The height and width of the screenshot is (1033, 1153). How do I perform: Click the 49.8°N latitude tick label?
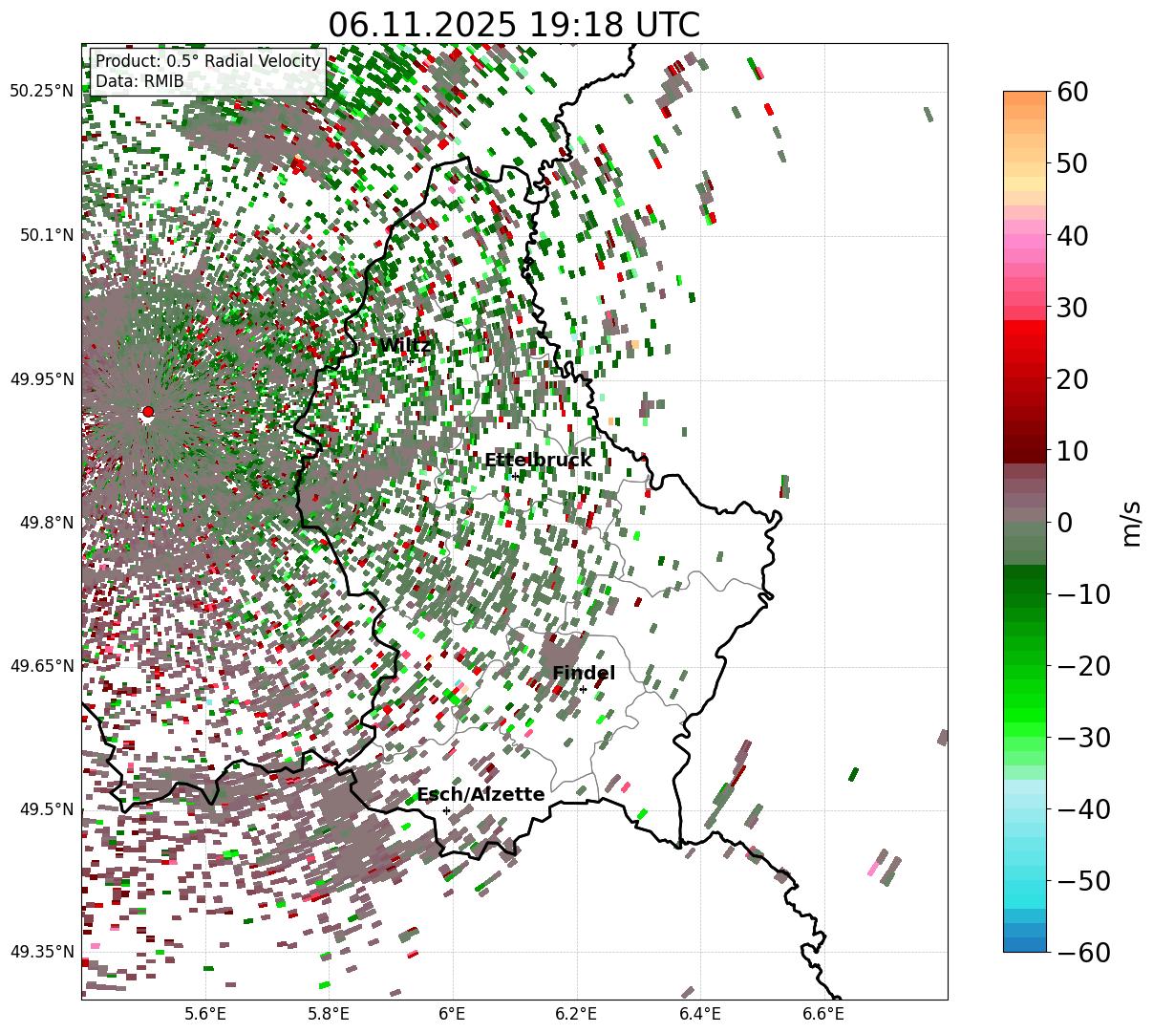coord(46,523)
